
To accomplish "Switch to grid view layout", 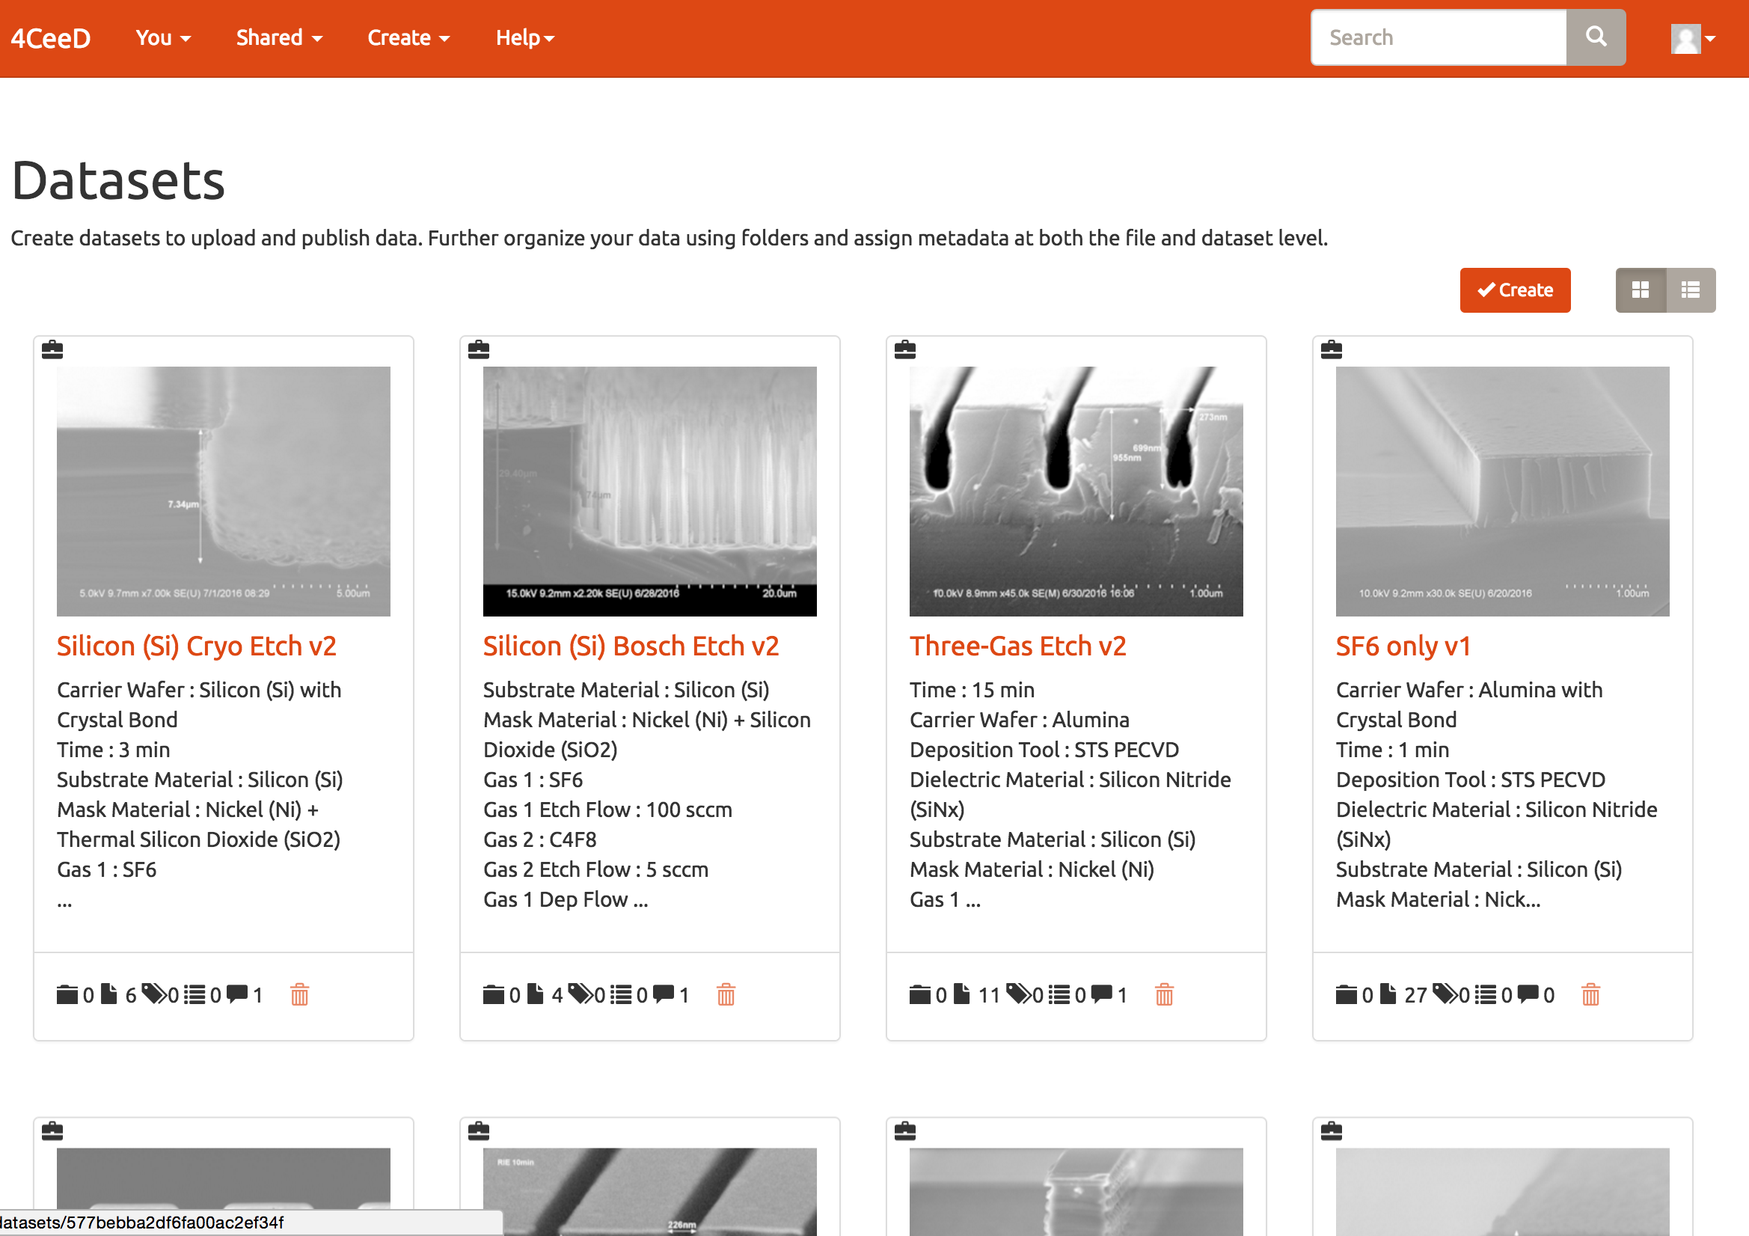I will 1641,290.
